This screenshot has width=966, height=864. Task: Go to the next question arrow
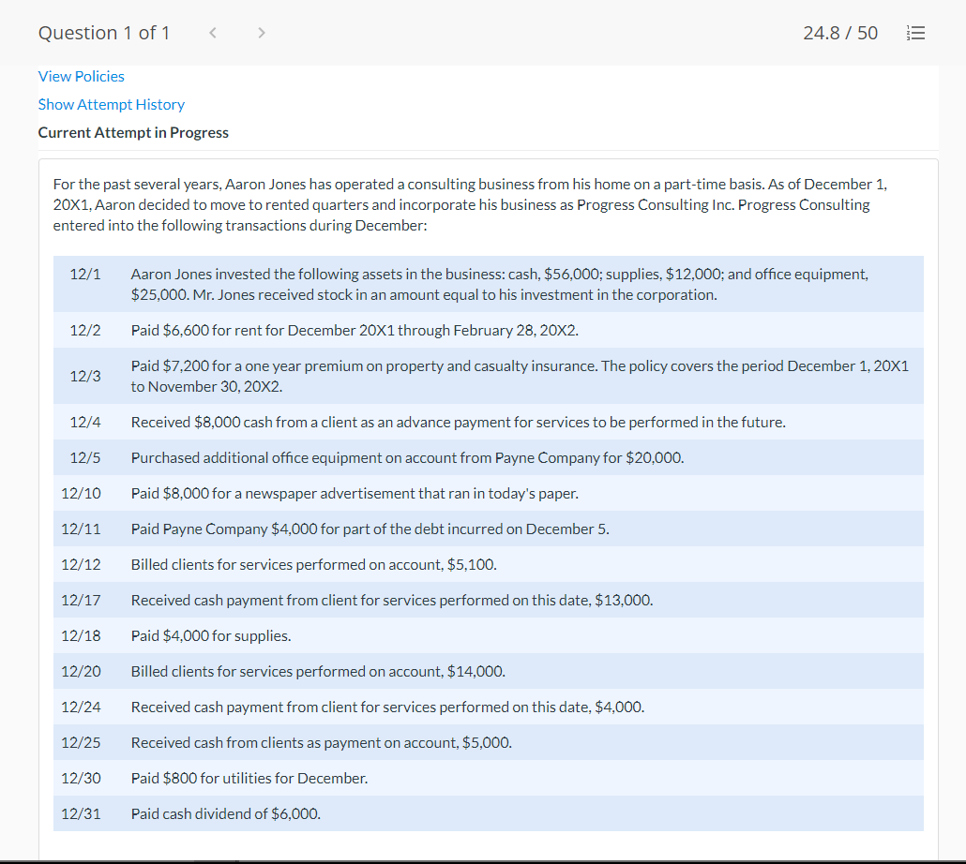[262, 33]
